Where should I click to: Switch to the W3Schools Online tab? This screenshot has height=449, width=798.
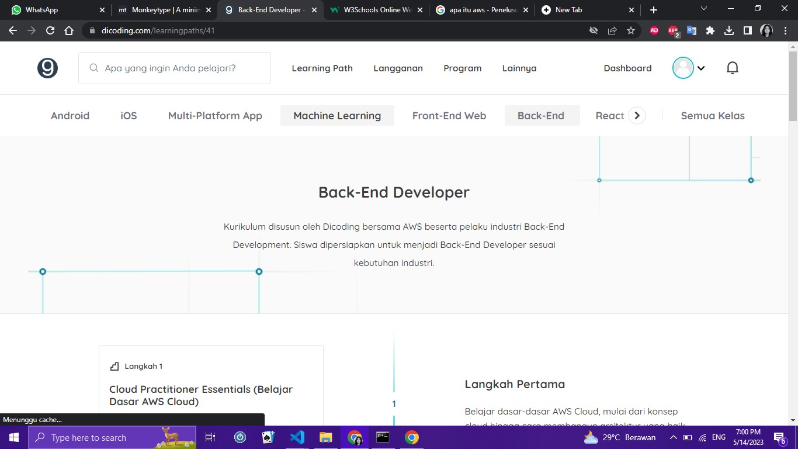pos(376,10)
